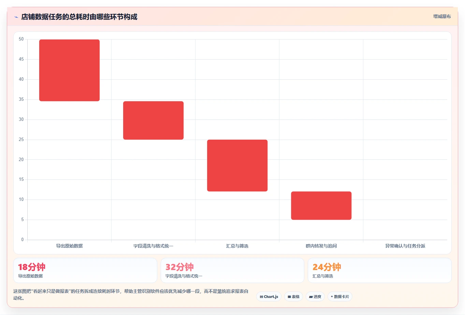Select the Chart.js tag chip
The width and height of the screenshot is (465, 315).
269,297
